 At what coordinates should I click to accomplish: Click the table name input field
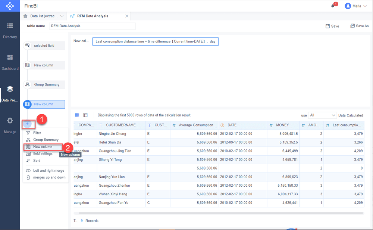pyautogui.click(x=92, y=26)
